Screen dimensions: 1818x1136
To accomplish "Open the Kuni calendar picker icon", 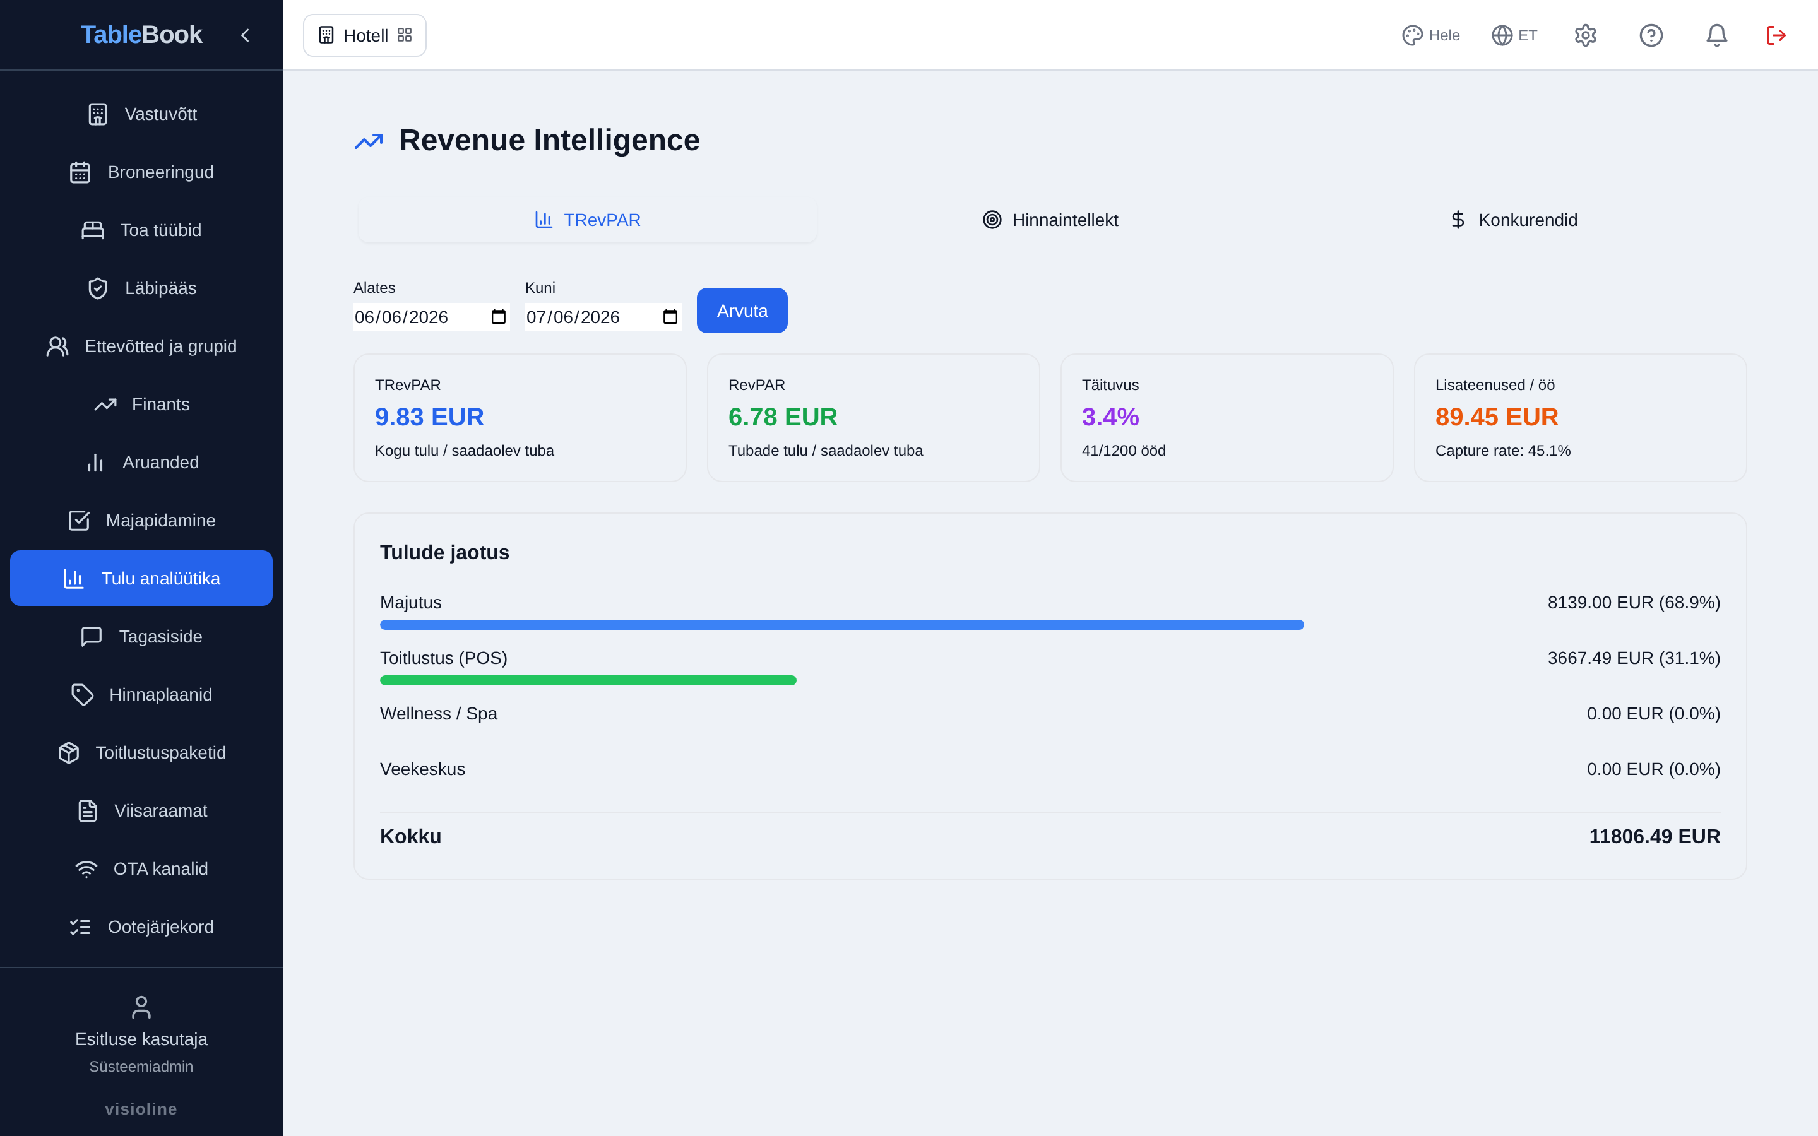I will pyautogui.click(x=670, y=317).
